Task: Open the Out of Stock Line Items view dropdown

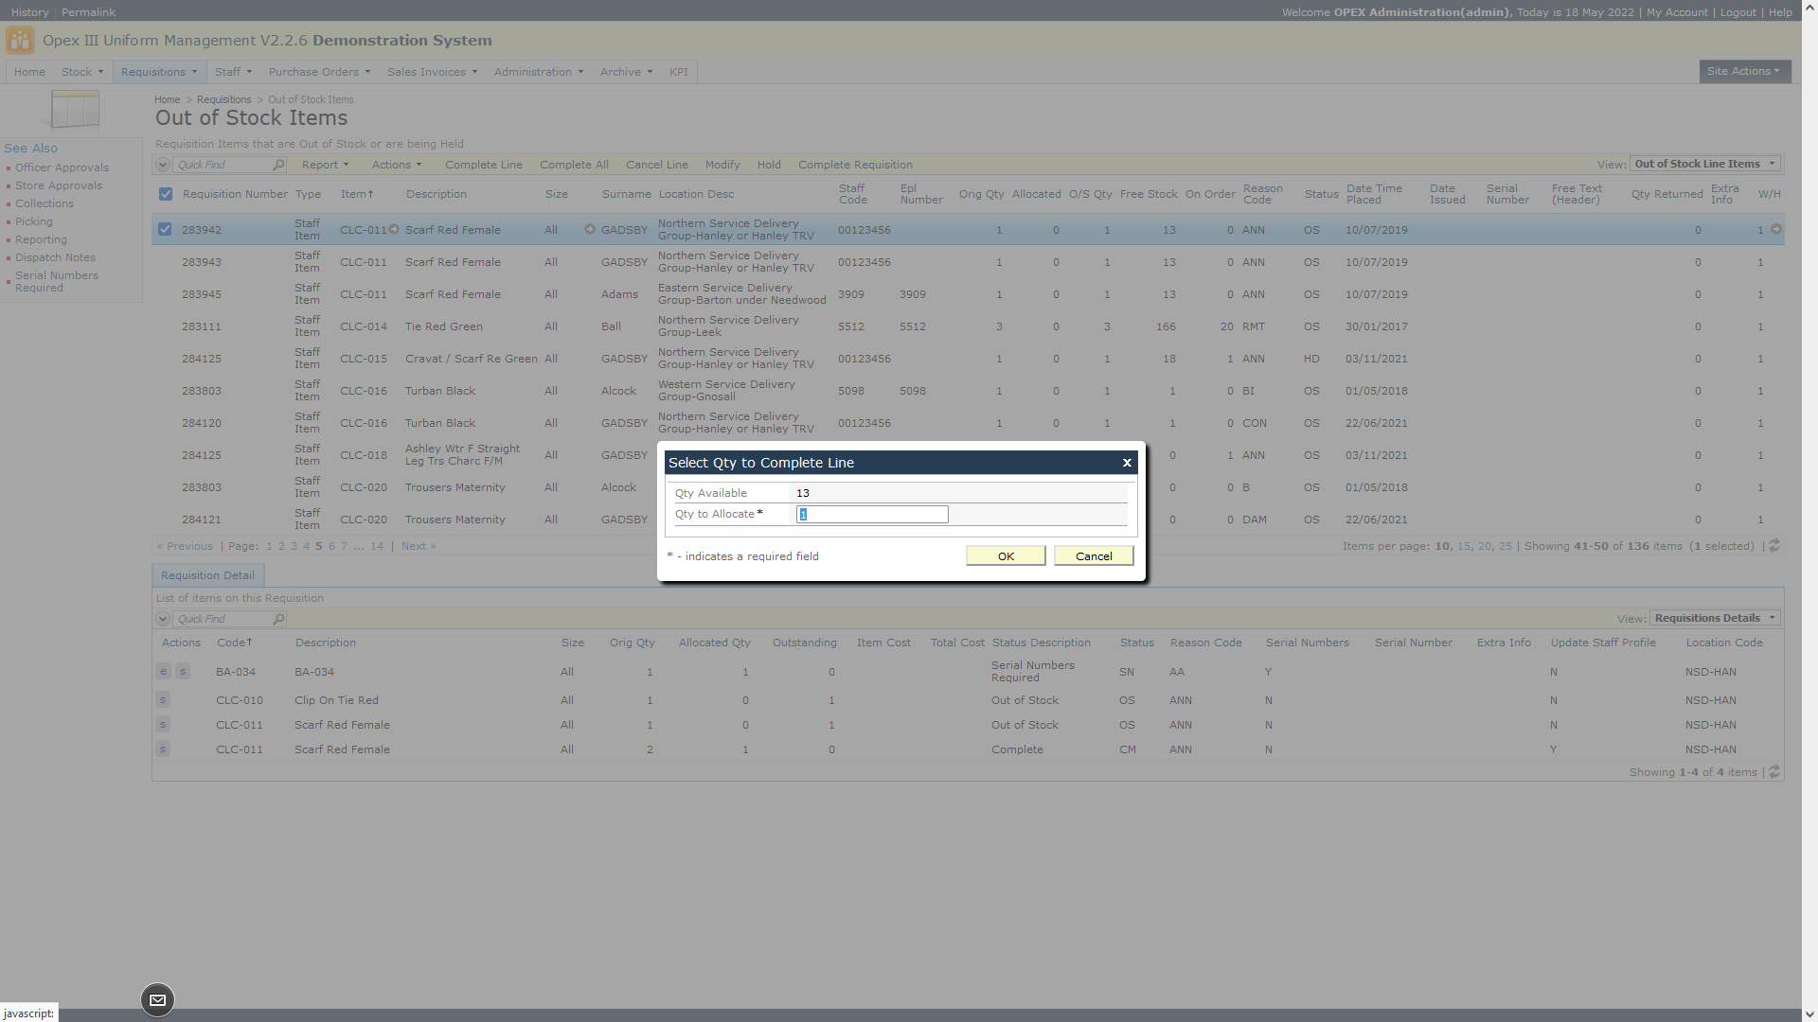Action: click(1704, 164)
